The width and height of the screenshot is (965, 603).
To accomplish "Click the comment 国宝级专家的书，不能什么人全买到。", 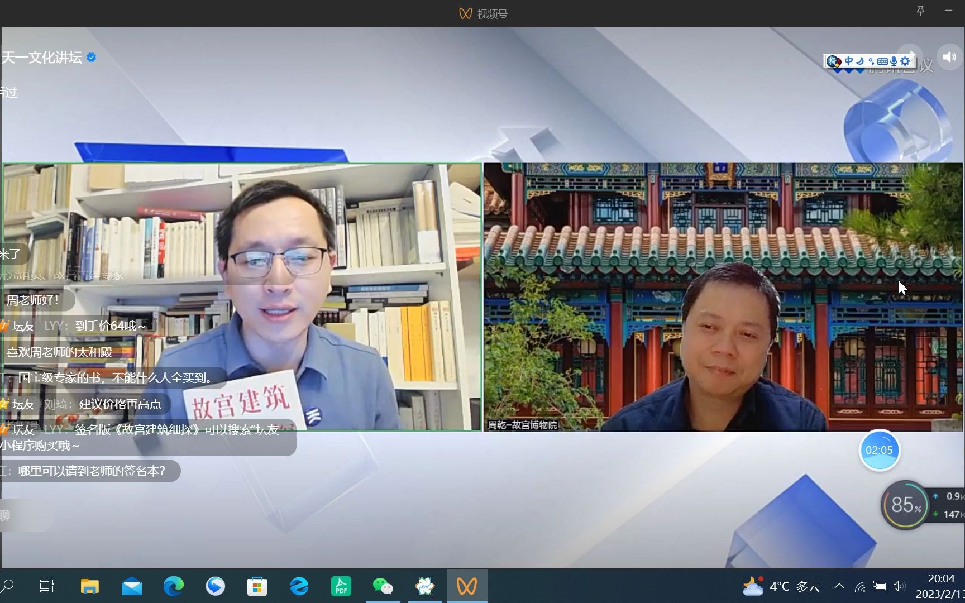I will 115,378.
